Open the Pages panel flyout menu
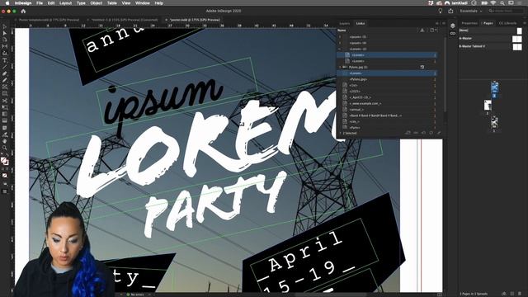528x297 pixels. [x=525, y=23]
